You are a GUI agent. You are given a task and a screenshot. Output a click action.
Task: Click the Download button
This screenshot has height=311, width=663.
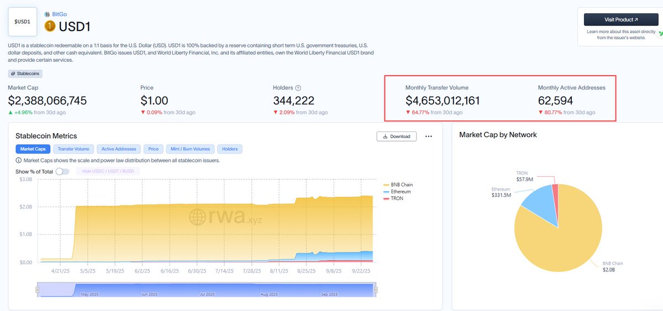[397, 136]
